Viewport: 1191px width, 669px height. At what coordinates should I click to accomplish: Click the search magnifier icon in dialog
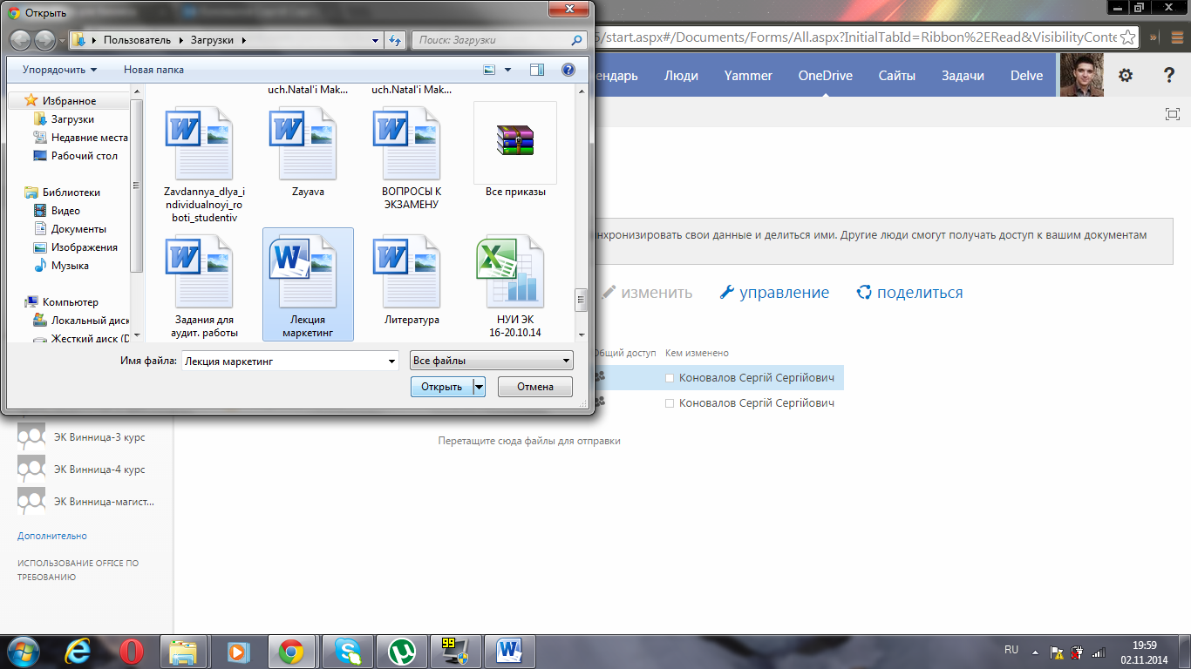576,40
